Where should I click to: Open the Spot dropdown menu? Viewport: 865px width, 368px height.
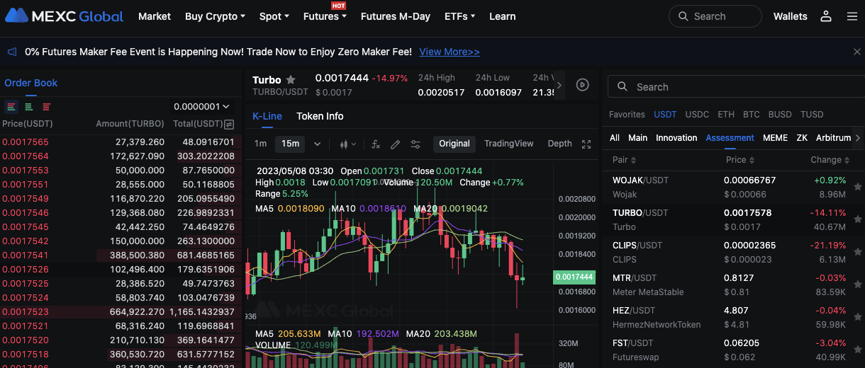point(274,16)
